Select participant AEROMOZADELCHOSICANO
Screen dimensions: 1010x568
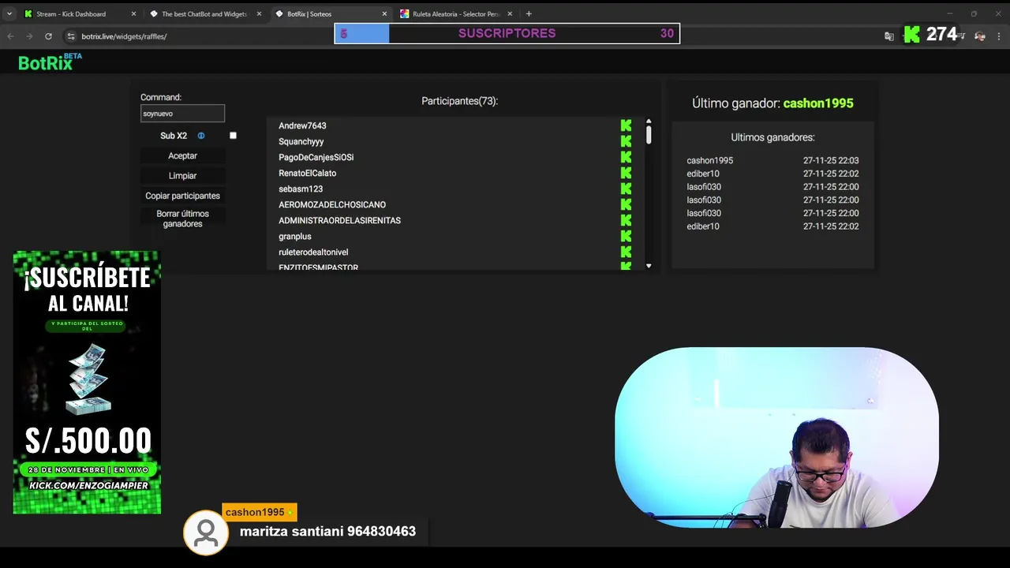[x=332, y=204]
